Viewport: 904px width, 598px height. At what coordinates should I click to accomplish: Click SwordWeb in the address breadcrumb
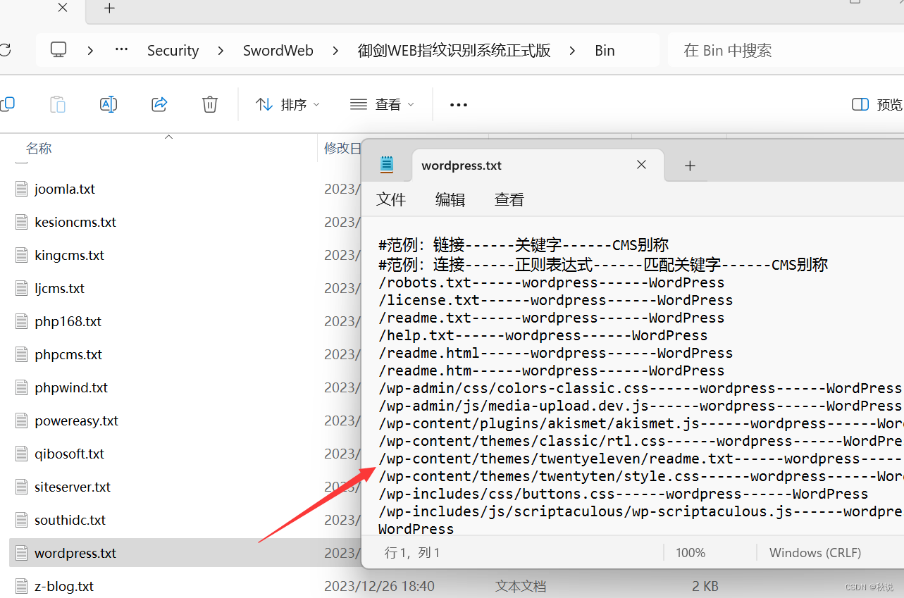pos(278,51)
